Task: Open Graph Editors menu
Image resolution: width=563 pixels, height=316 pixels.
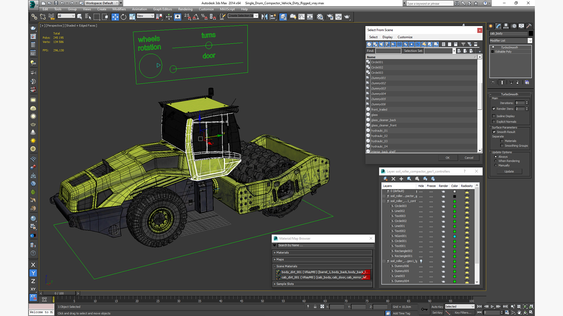Action: pyautogui.click(x=162, y=9)
